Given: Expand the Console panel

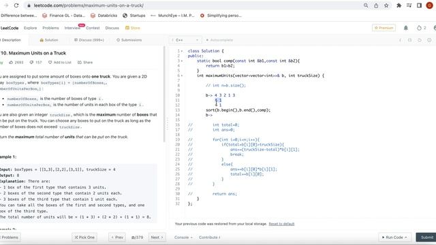Looking at the screenshot, I should 183,238.
